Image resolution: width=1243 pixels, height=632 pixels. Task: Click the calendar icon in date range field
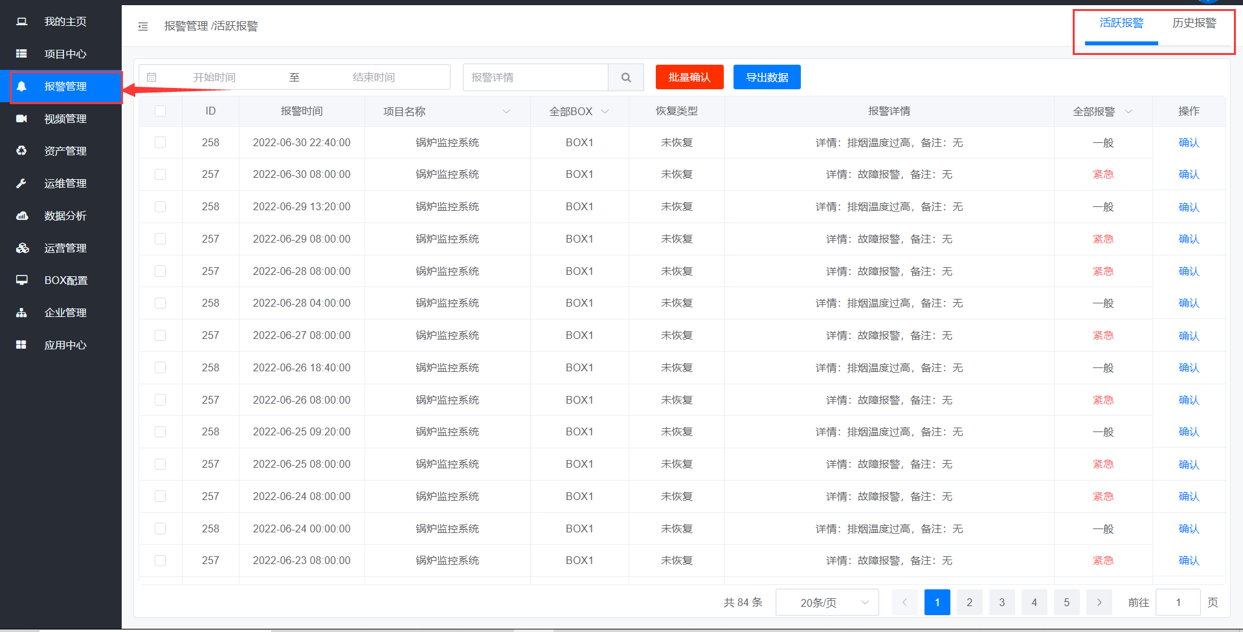tap(151, 78)
